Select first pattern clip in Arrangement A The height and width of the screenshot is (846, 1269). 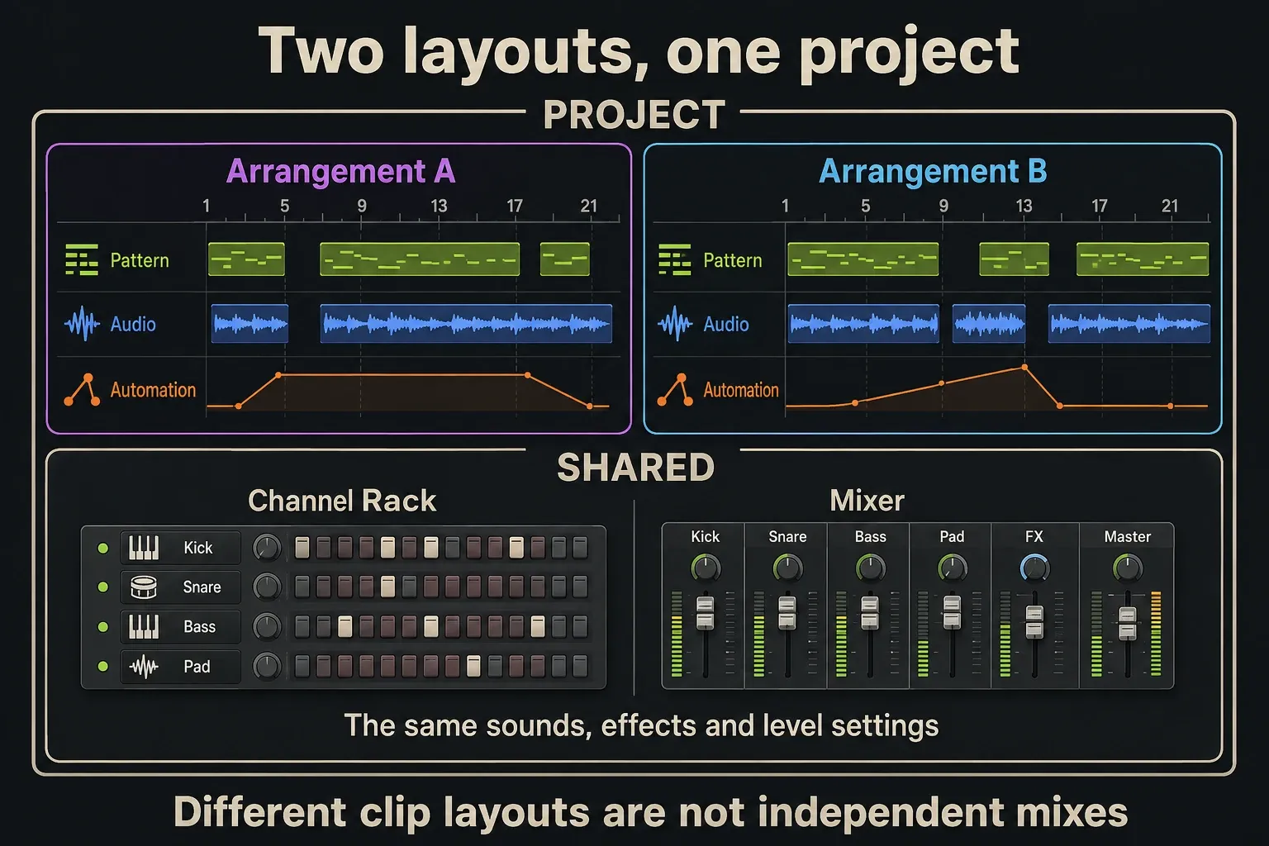point(246,259)
